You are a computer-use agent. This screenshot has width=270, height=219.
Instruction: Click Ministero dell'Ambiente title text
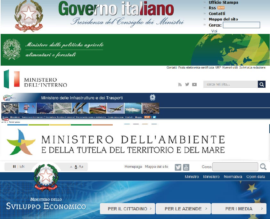point(133,145)
